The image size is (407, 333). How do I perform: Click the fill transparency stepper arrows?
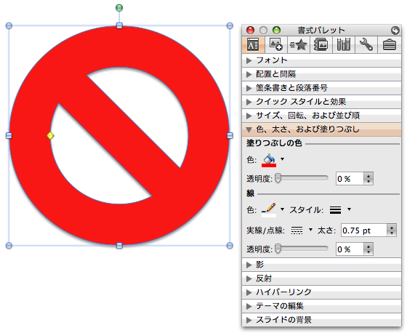[x=368, y=178]
